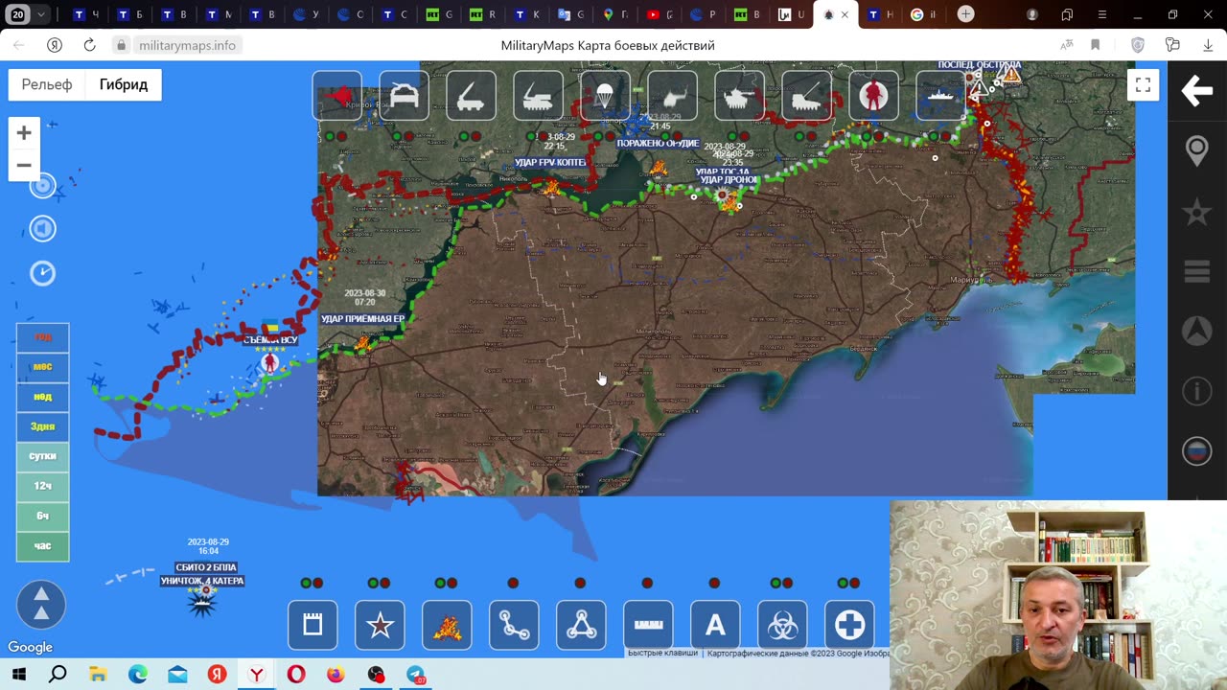Click the plus circle add tool
Viewport: 1227px width, 690px height.
tap(849, 625)
